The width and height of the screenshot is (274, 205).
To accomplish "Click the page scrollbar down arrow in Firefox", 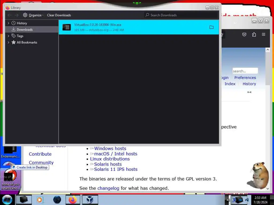I will coord(268,188).
